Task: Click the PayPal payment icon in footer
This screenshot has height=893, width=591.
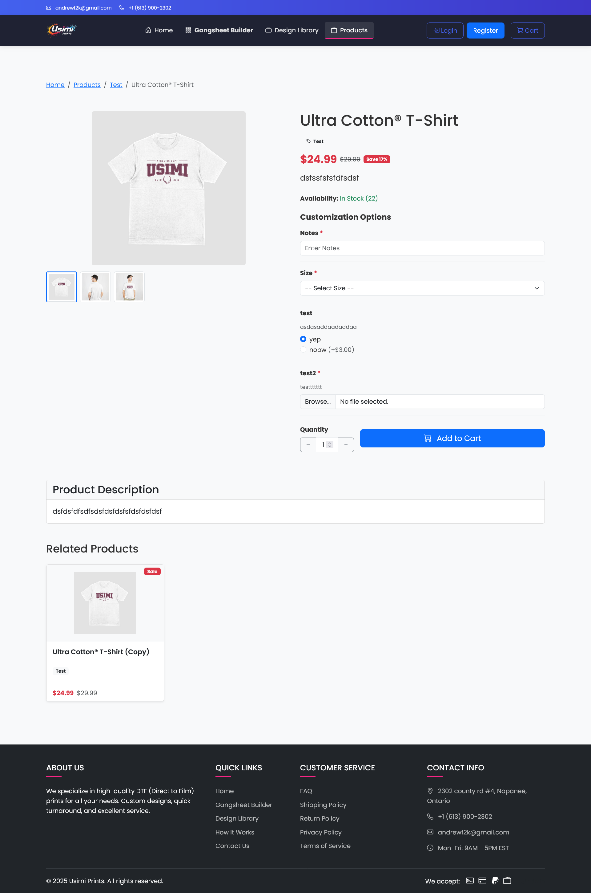Action: click(495, 881)
